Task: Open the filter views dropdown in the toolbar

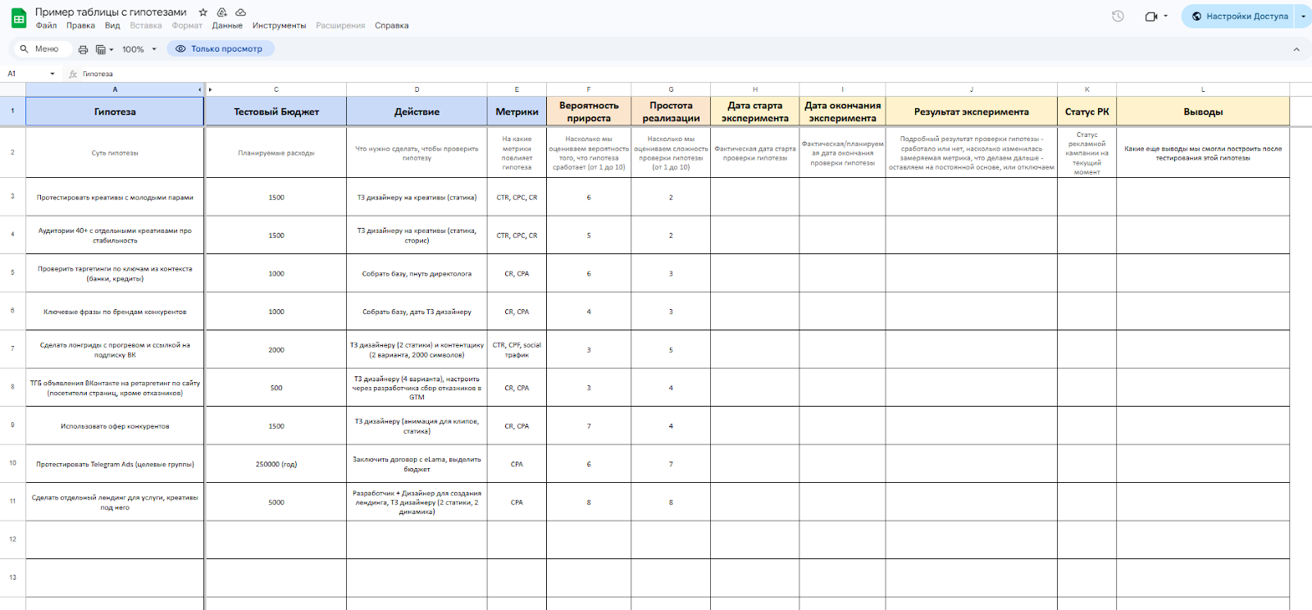Action: (104, 49)
